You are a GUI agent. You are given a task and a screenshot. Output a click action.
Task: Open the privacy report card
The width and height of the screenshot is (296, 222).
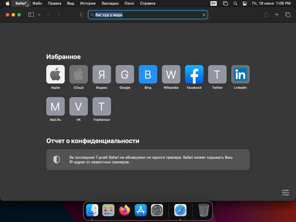point(148,160)
